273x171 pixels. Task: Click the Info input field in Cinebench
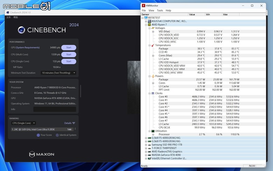click(55, 109)
